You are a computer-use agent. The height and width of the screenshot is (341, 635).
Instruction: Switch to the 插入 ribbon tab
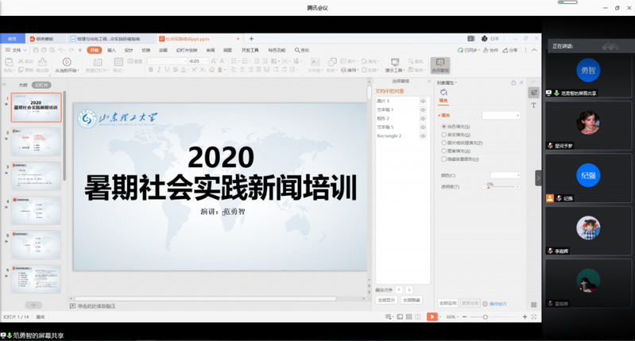click(x=111, y=49)
